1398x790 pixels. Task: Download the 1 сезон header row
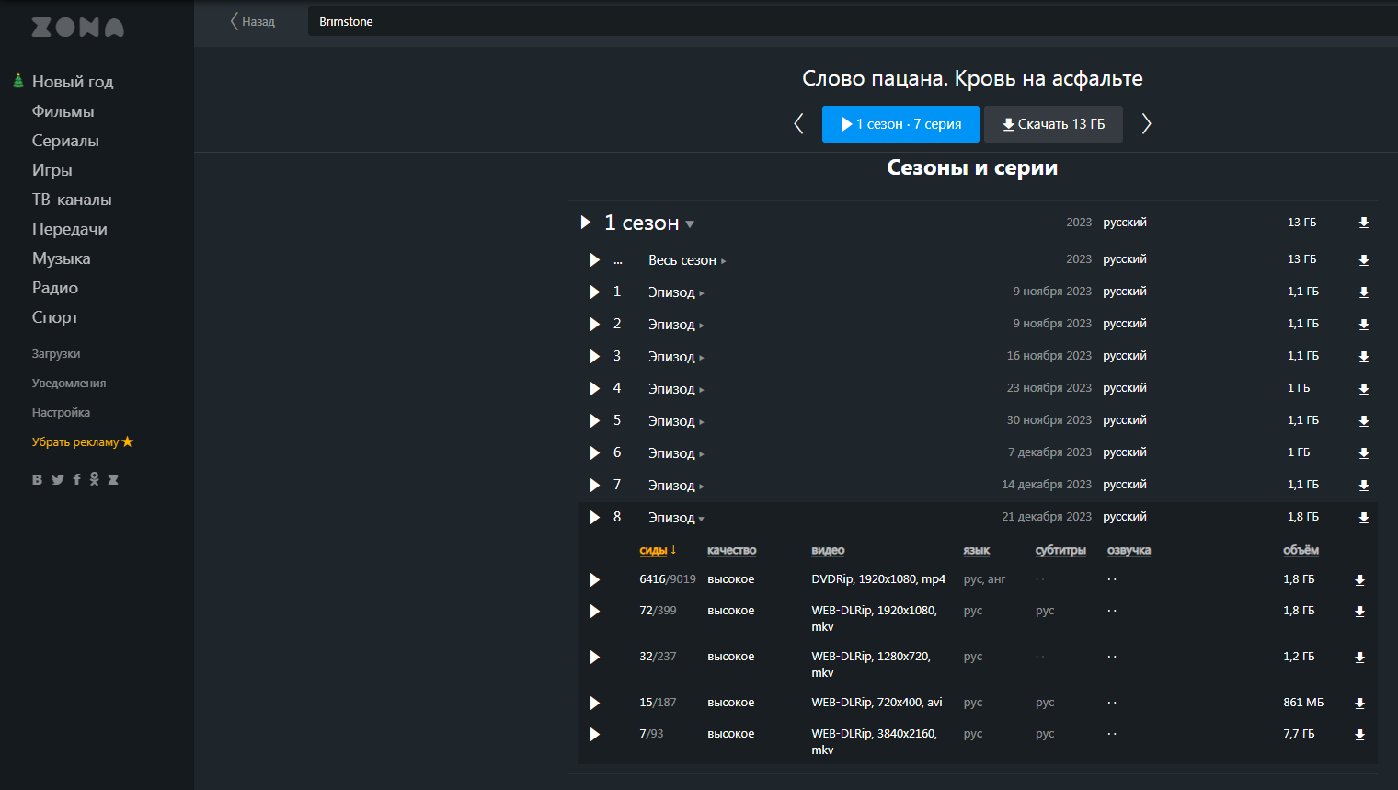pos(1364,223)
